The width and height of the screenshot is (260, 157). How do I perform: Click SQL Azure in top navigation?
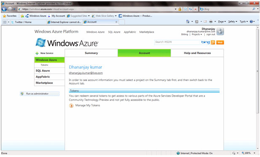[x=114, y=32]
